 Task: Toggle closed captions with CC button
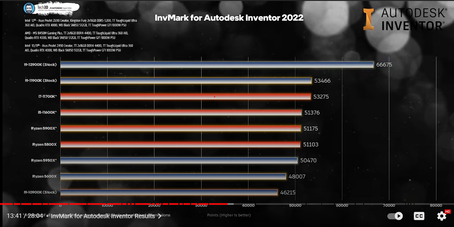point(419,216)
